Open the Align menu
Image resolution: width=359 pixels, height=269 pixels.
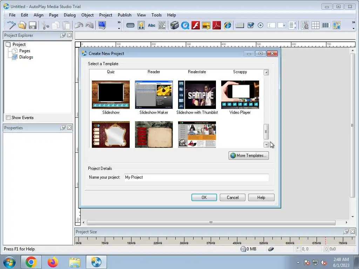[x=39, y=15]
